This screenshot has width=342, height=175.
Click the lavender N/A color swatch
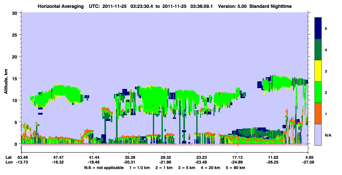tap(318, 134)
